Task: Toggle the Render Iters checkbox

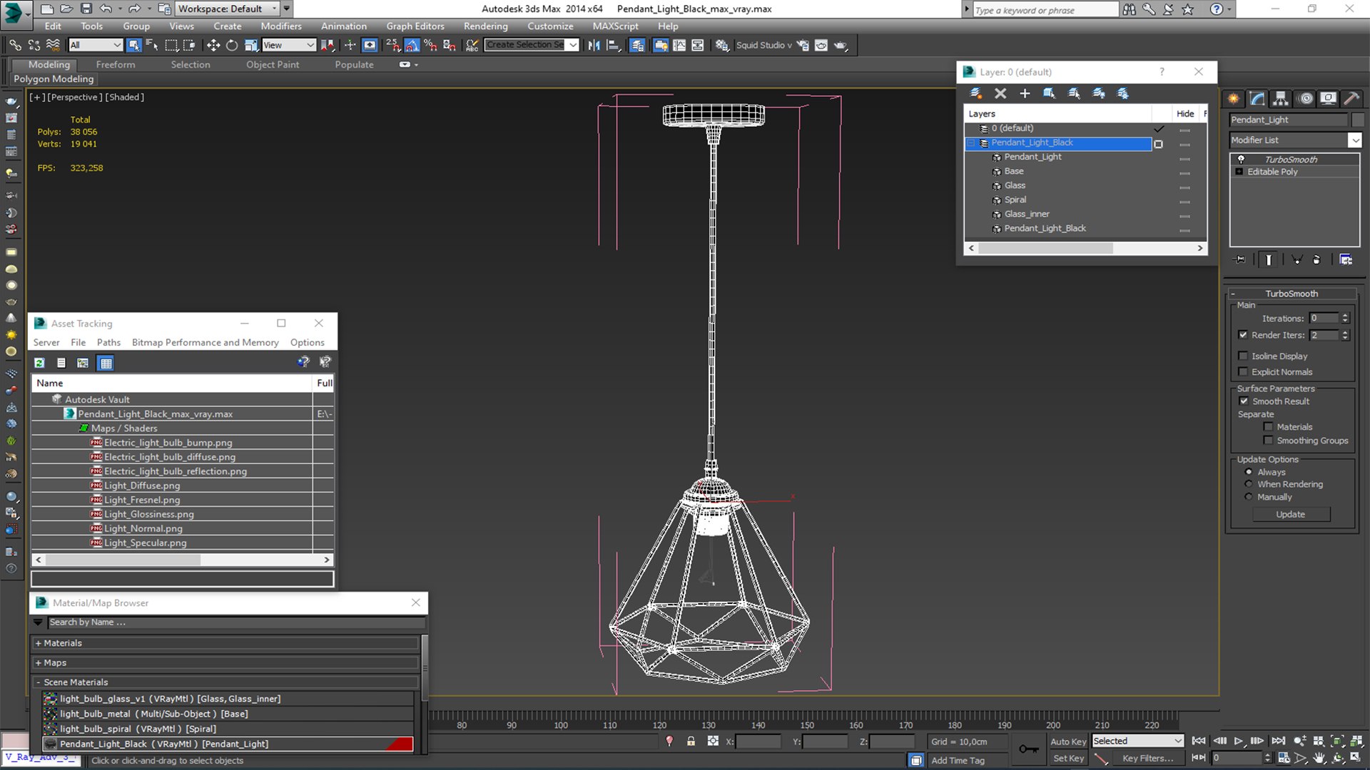Action: click(x=1243, y=335)
